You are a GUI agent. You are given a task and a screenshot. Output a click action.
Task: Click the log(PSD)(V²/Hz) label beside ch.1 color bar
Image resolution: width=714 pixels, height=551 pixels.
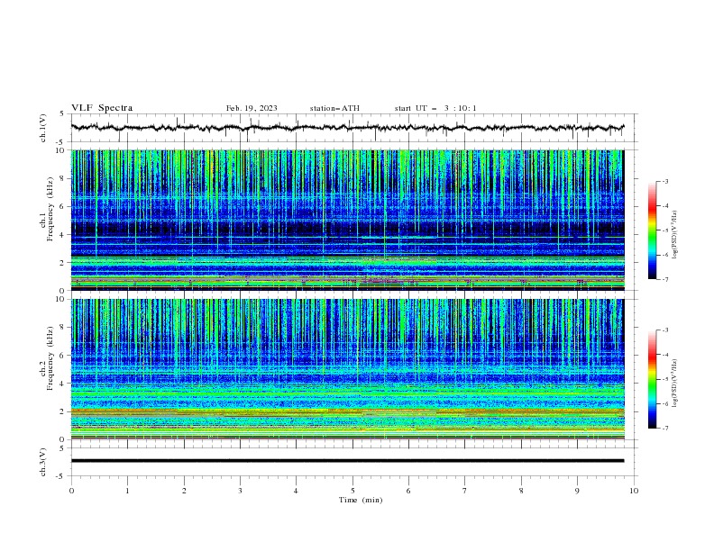675,235
